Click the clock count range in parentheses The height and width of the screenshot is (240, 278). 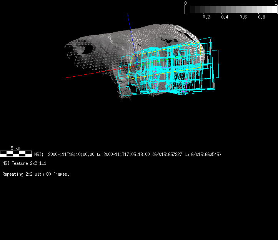click(186, 154)
